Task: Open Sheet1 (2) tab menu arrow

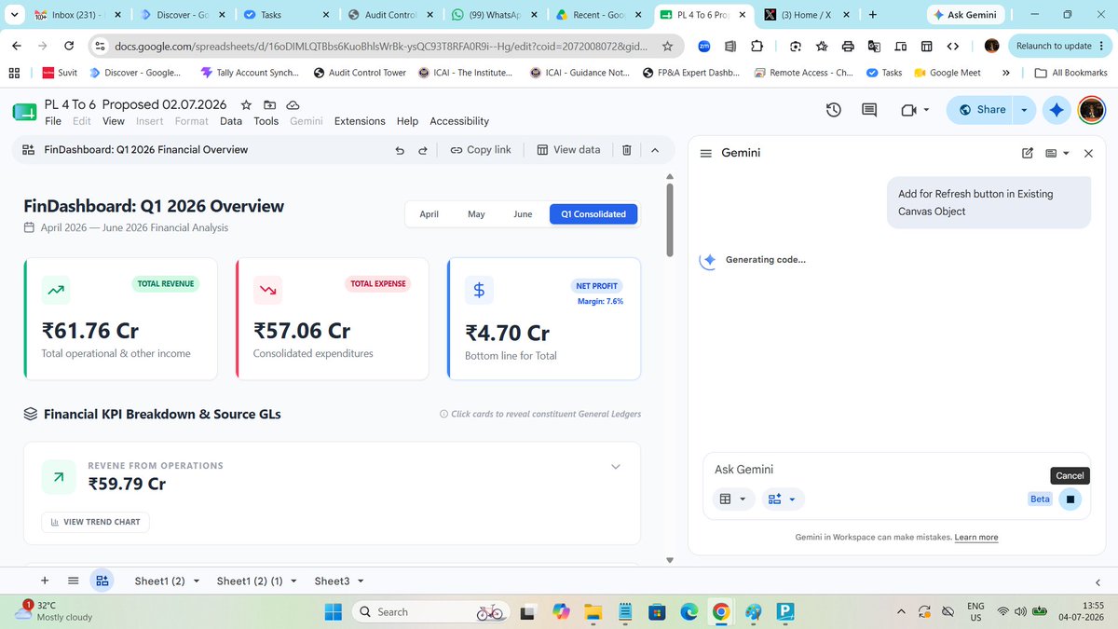Action: coord(197,581)
